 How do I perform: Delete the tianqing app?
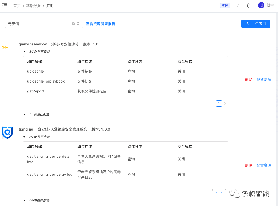248,165
